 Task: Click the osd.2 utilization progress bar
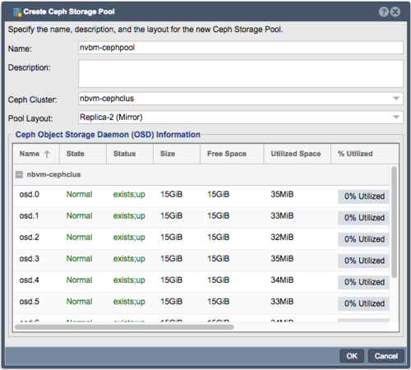(x=363, y=239)
